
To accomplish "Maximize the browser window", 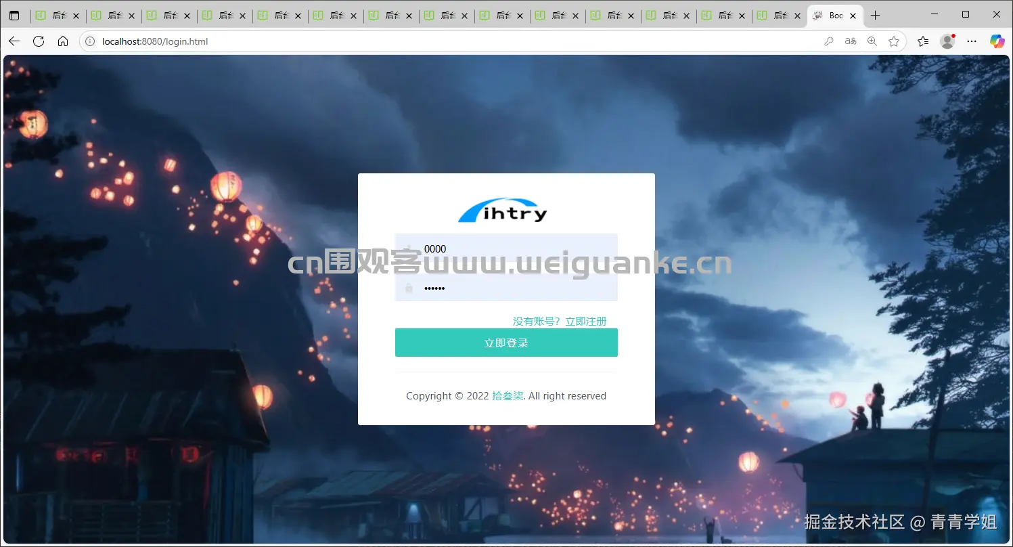I will [966, 15].
